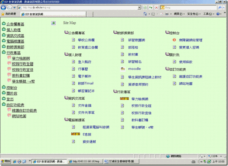The image size is (228, 166).
Task: Click 登出 in the left sidebar
Action: [x=10, y=99]
